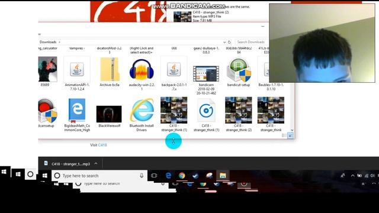Click the gear2-Bullseye-1.0.0.3 file label
The height and width of the screenshot is (213, 379).
pos(206,50)
